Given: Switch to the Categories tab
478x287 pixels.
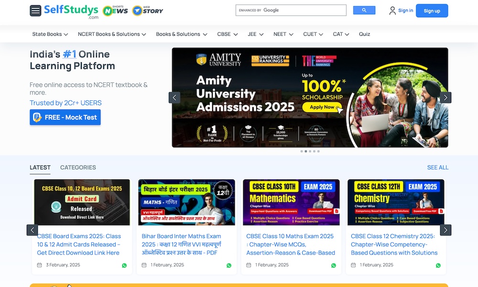Looking at the screenshot, I should [x=78, y=167].
